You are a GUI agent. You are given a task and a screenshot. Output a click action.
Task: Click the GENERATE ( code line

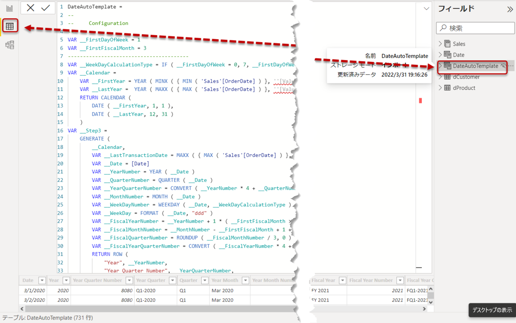[95, 139]
